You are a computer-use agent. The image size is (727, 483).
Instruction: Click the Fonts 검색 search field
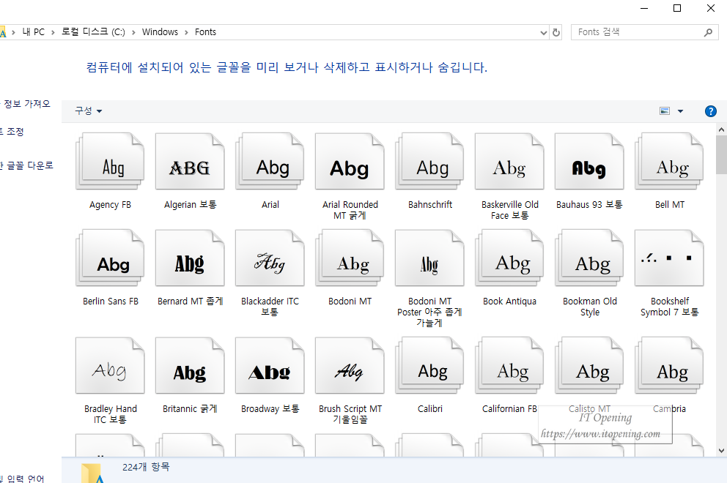644,32
